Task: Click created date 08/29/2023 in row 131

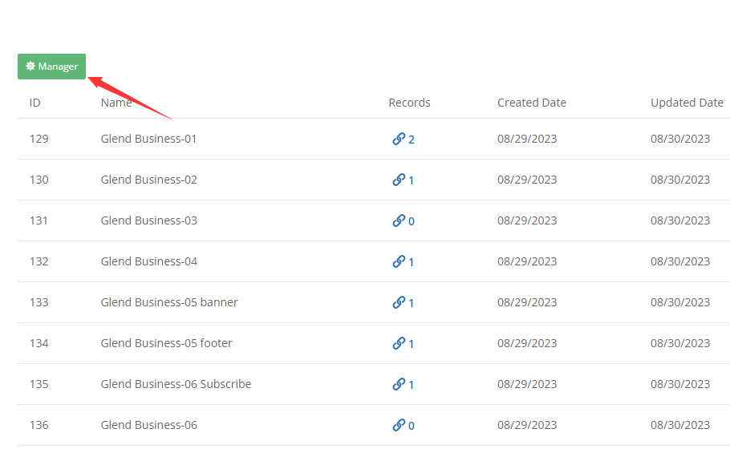Action: coord(527,220)
